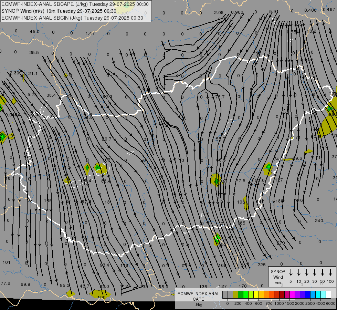The image size is (337, 310).
Task: Click the map value '75.7'
Action: tap(220, 97)
